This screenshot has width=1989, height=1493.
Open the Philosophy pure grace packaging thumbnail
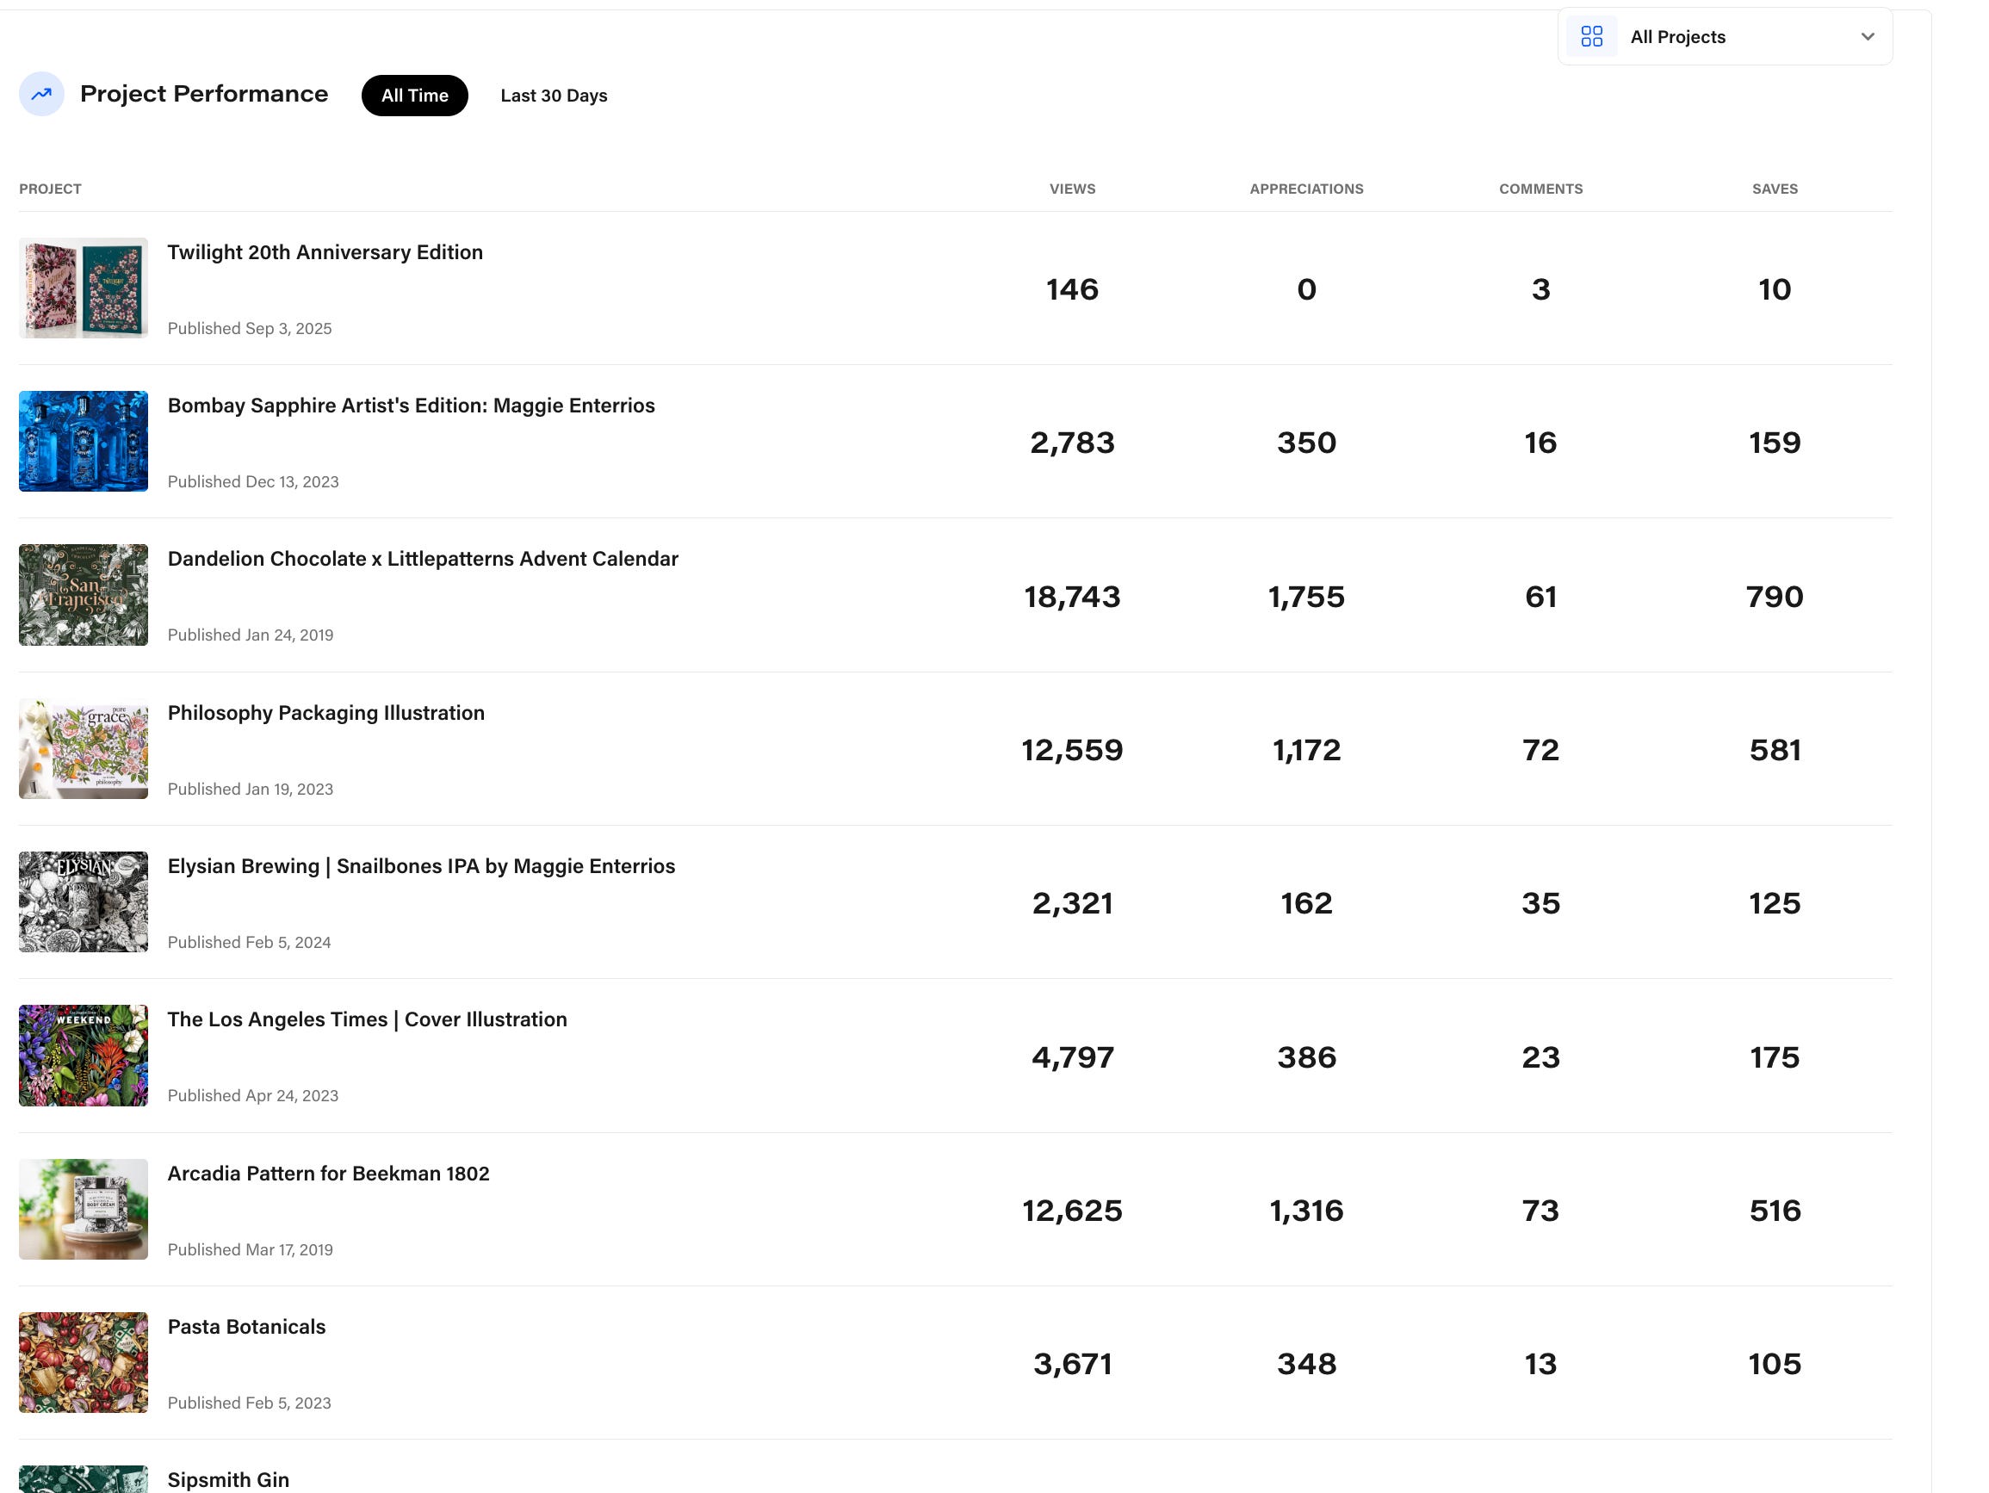pyautogui.click(x=83, y=748)
